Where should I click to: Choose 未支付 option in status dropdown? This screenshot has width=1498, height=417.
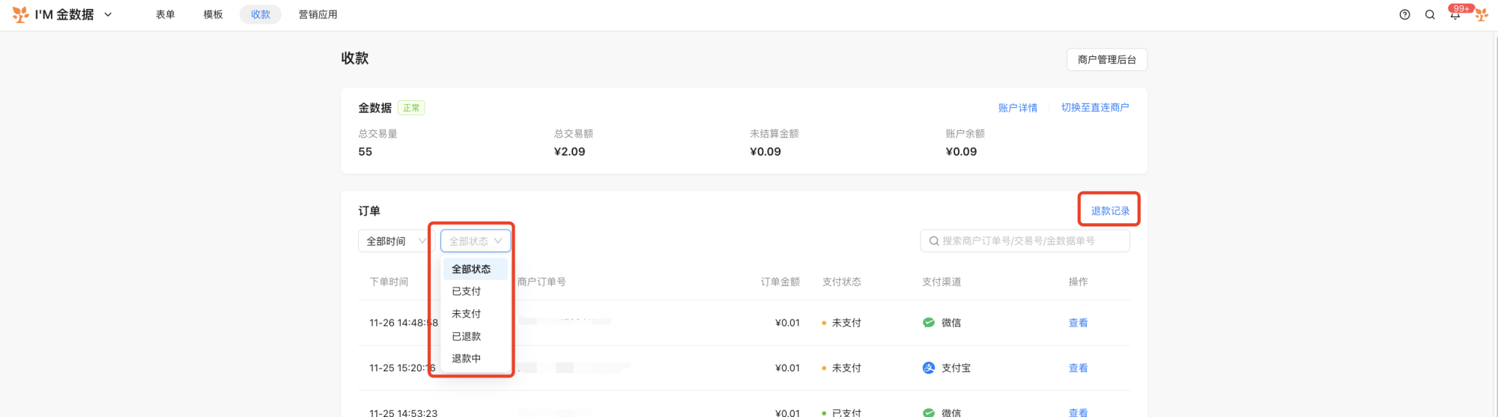476,314
